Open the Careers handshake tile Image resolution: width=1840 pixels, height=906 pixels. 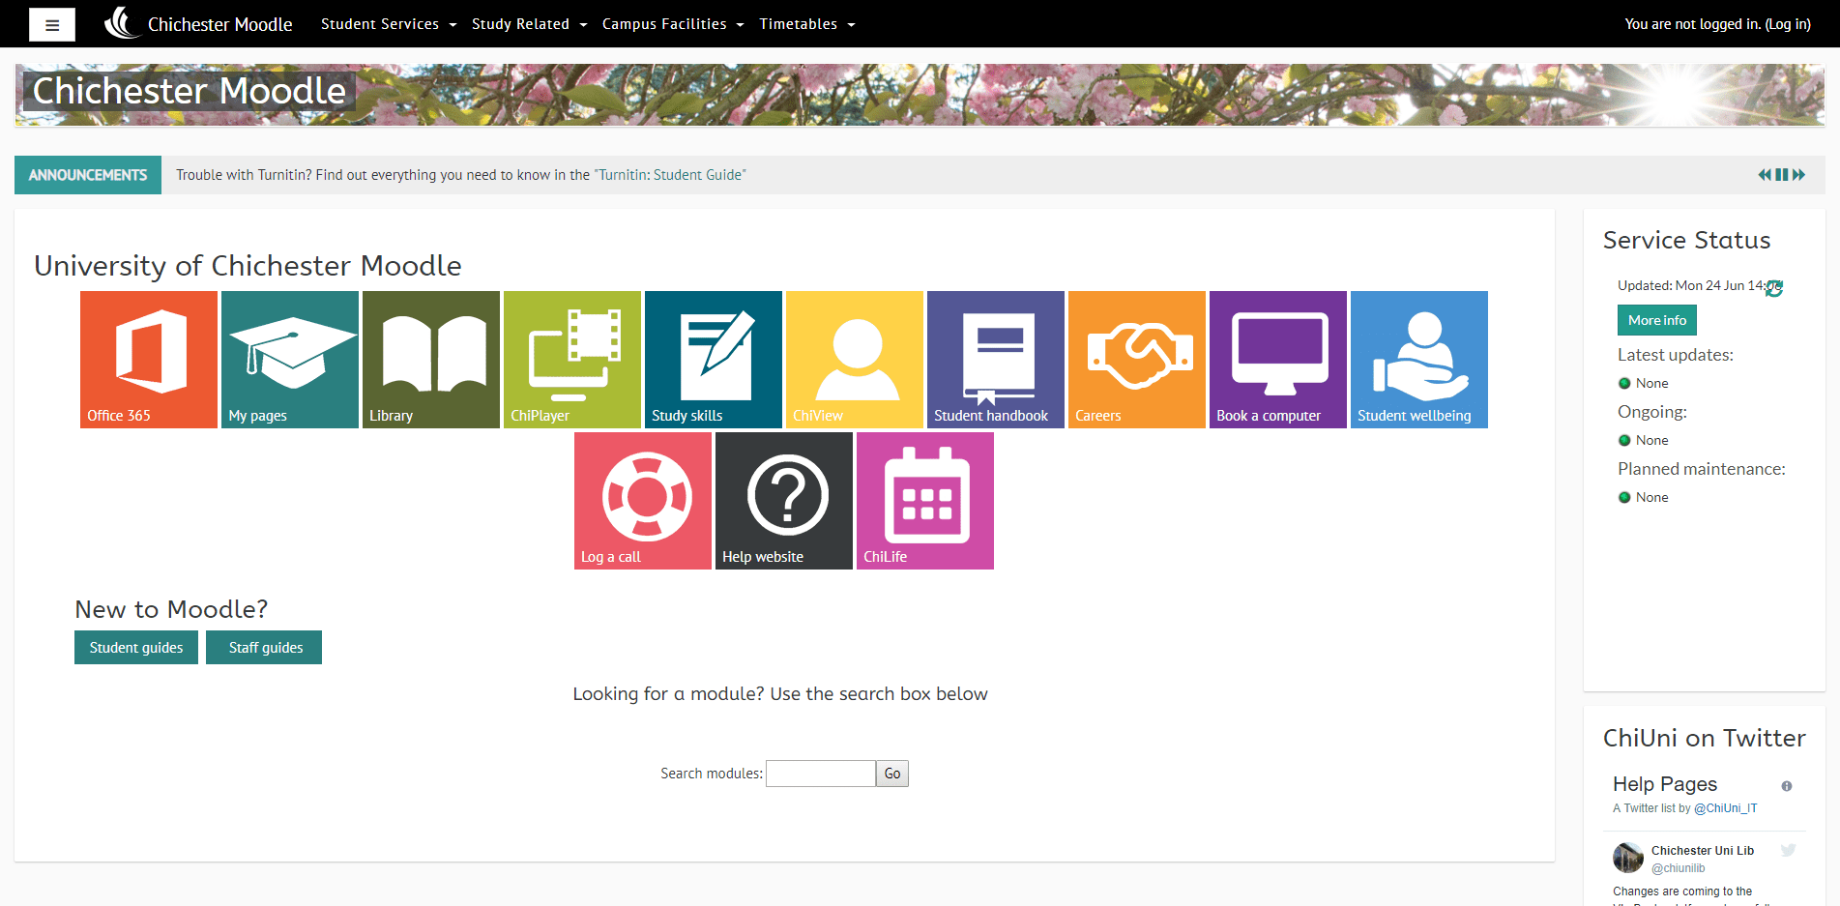pyautogui.click(x=1137, y=360)
